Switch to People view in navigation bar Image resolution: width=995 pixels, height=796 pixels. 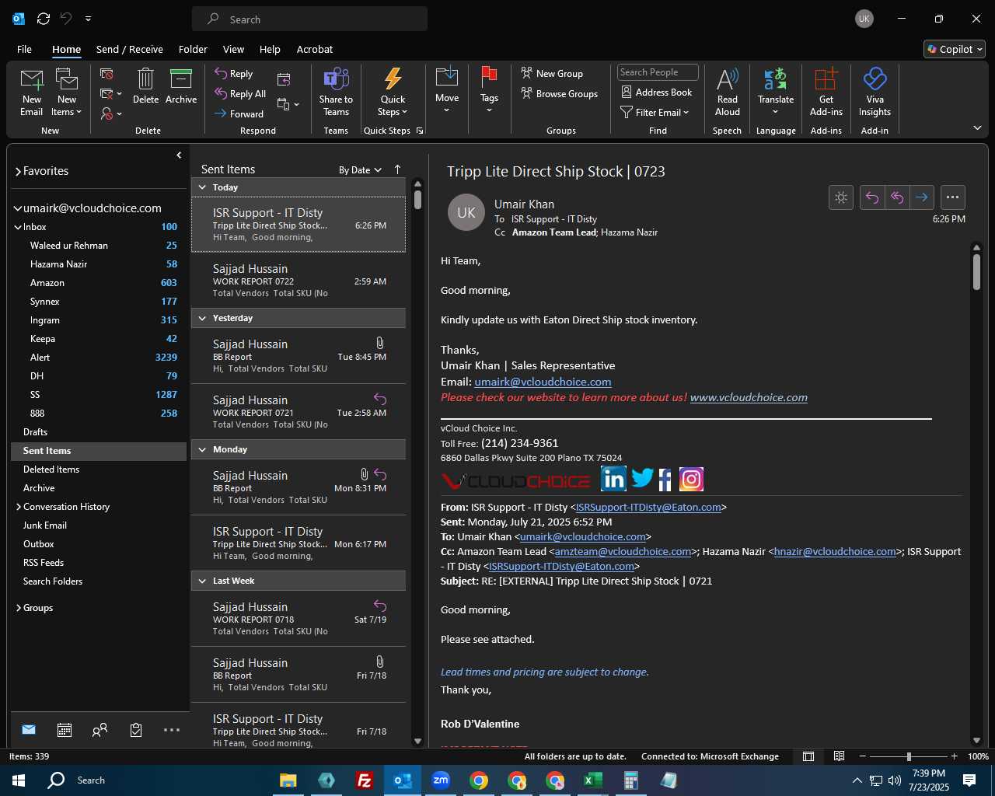[x=99, y=730]
